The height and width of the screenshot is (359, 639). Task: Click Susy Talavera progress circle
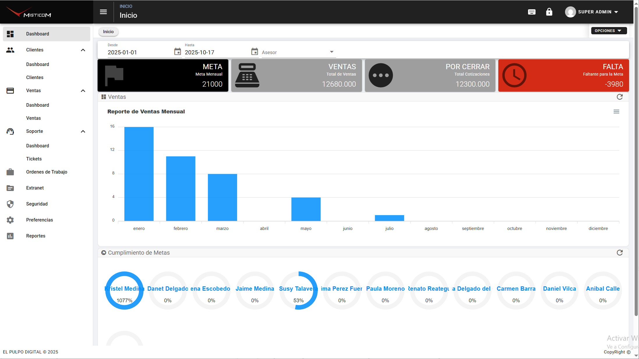coord(298,290)
